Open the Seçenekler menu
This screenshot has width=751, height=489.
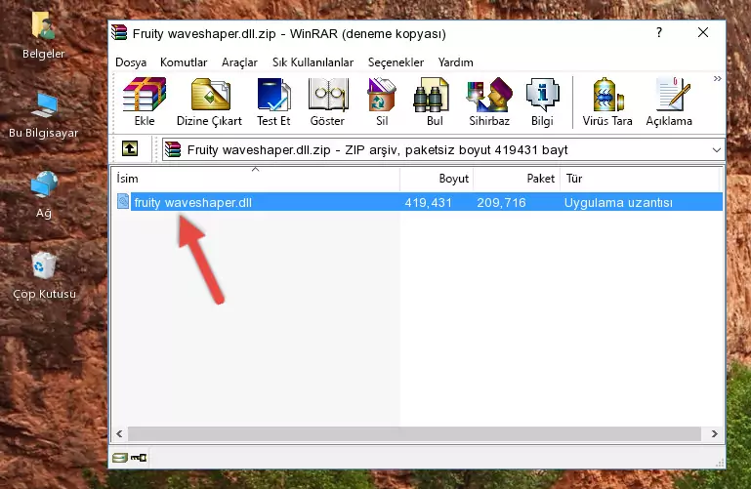coord(396,62)
